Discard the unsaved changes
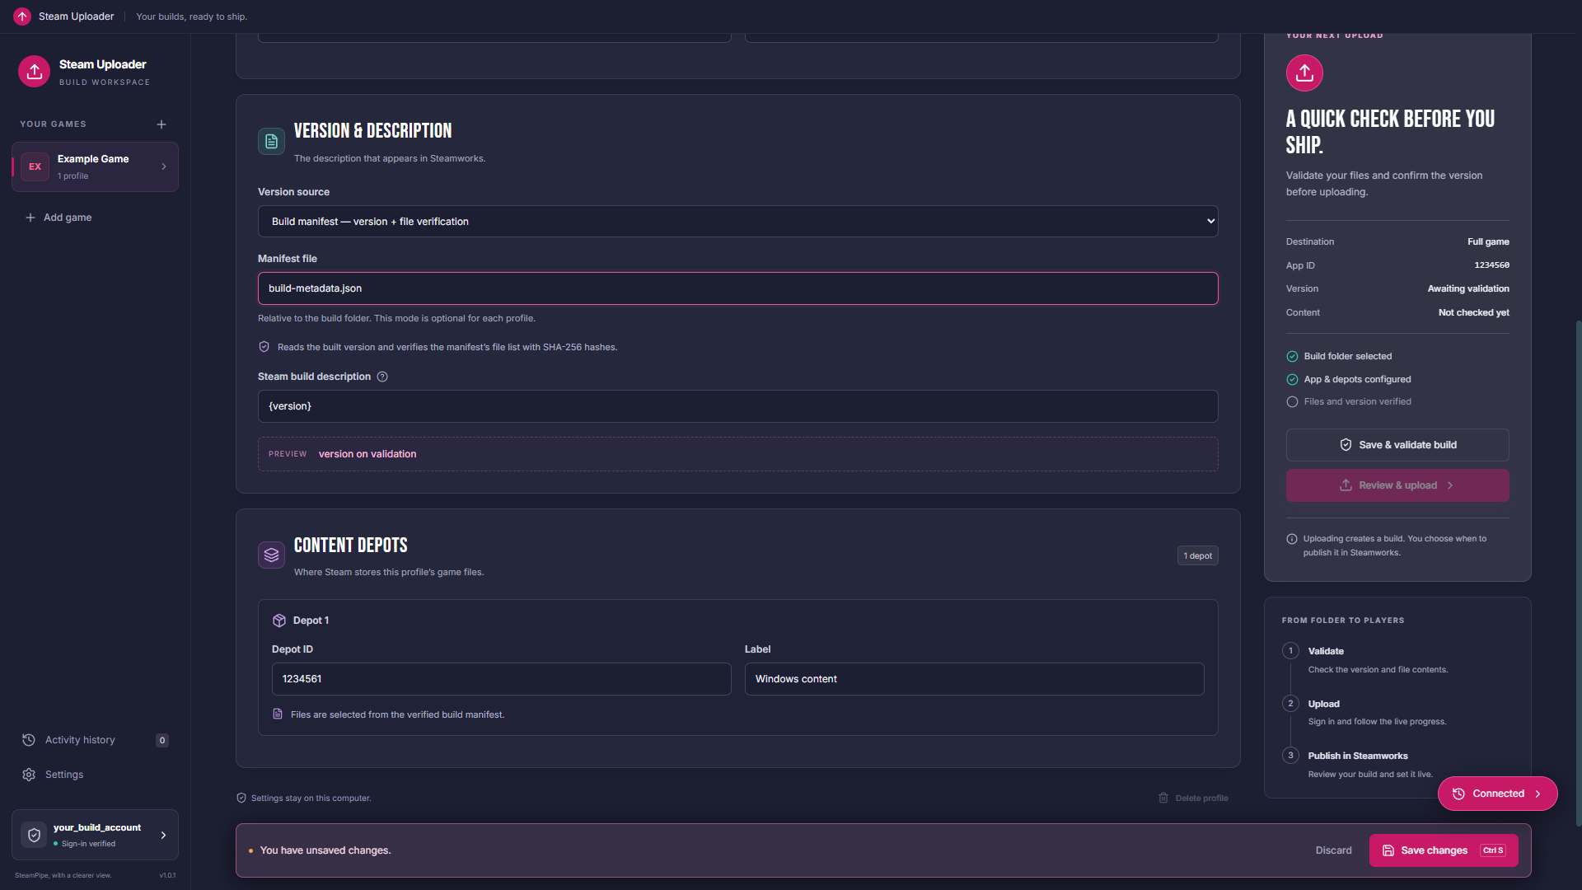The height and width of the screenshot is (890, 1582). point(1333,850)
